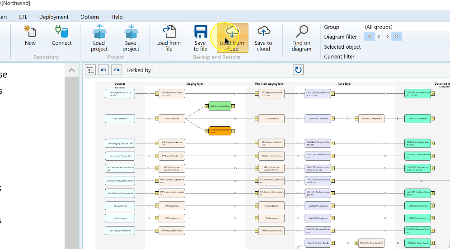Select the green IMP.CheckImportRows node

click(x=220, y=106)
